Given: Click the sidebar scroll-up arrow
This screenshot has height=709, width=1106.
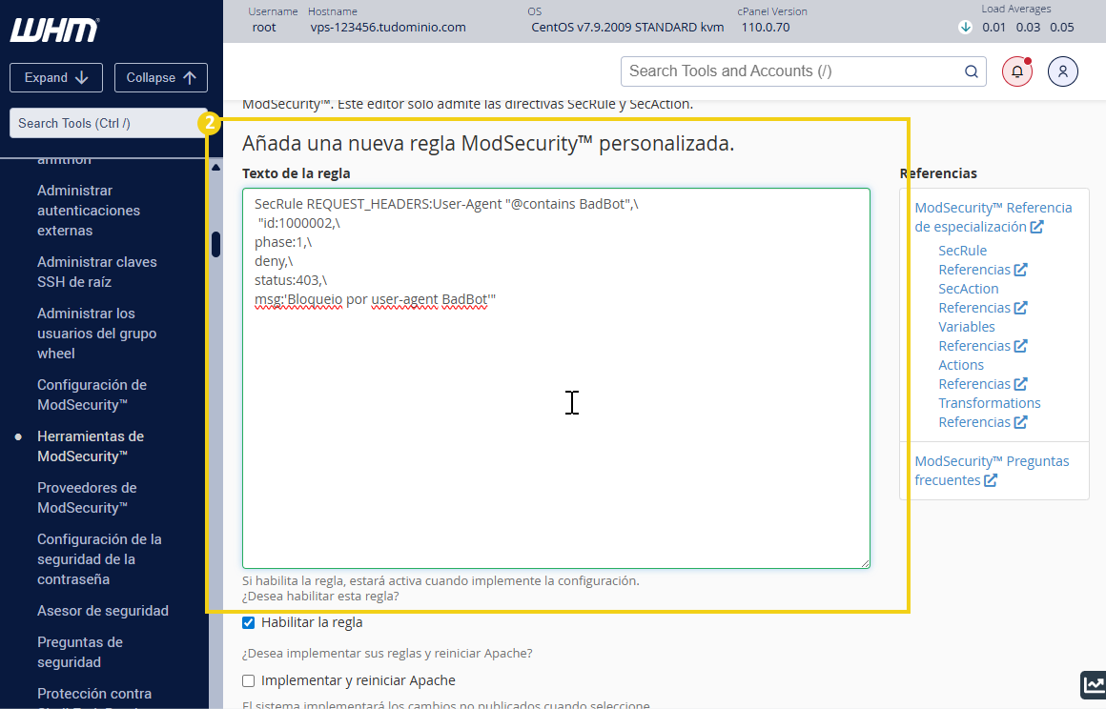Looking at the screenshot, I should pos(215,168).
